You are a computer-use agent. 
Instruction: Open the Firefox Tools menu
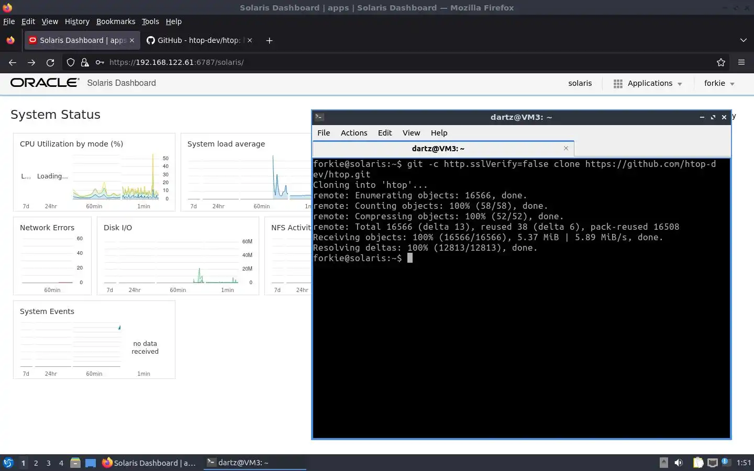point(150,21)
